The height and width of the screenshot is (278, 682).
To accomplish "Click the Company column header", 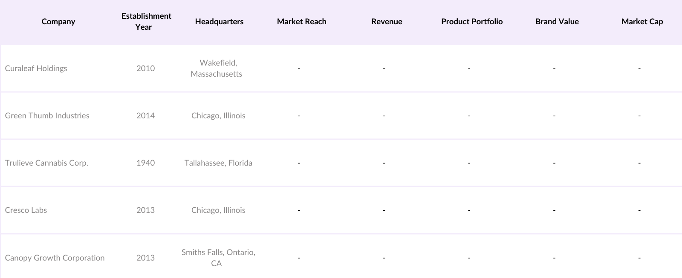I will click(x=58, y=22).
